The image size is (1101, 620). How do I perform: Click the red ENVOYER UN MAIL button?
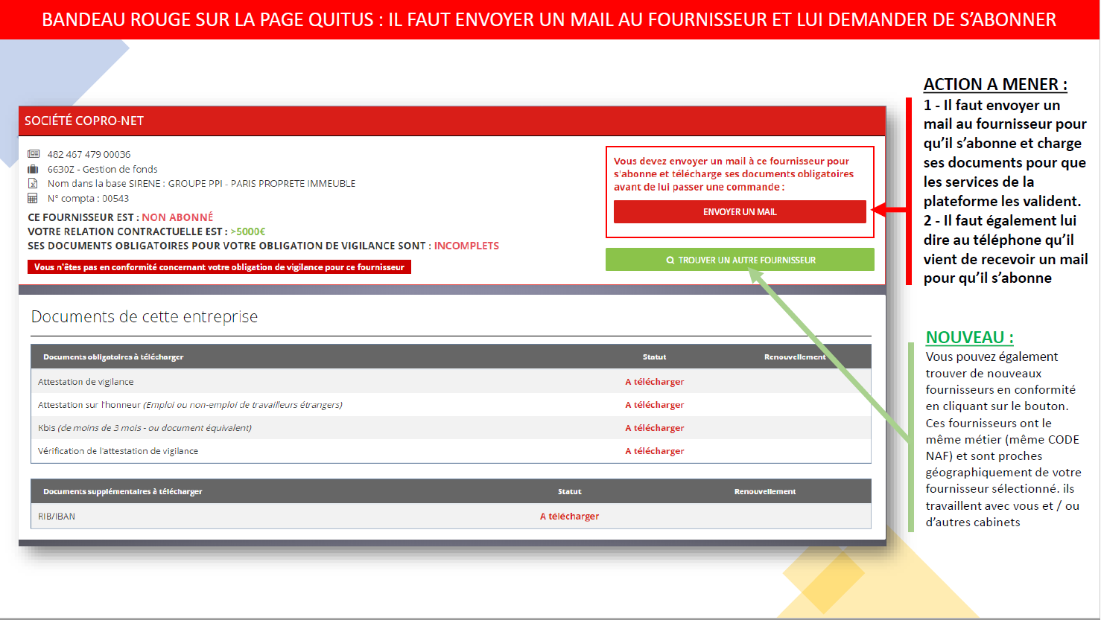pos(740,212)
